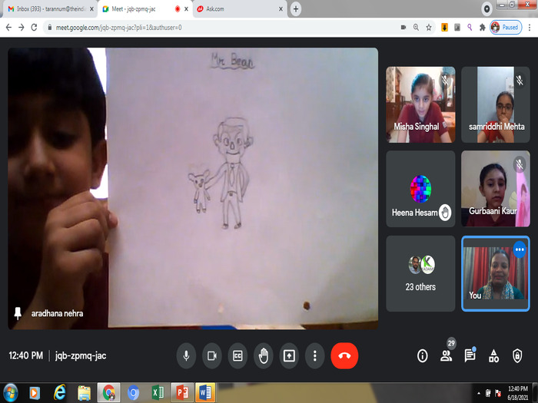The height and width of the screenshot is (403, 538).
Task: Select Gurbaani Kaur video tile
Action: [x=496, y=189]
